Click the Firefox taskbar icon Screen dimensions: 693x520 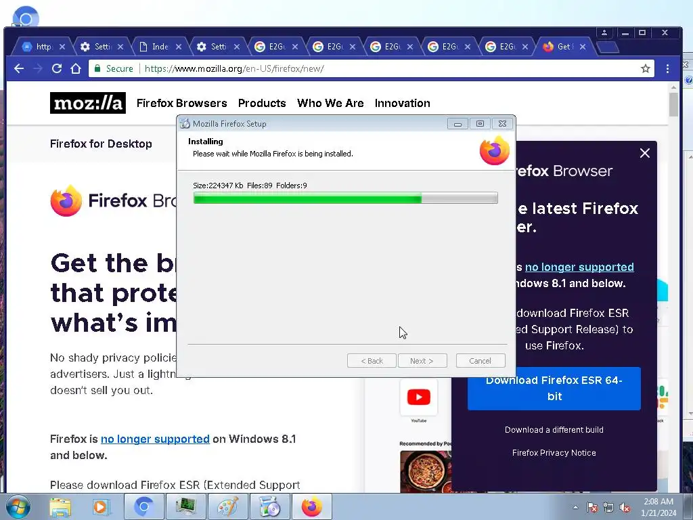pyautogui.click(x=311, y=506)
